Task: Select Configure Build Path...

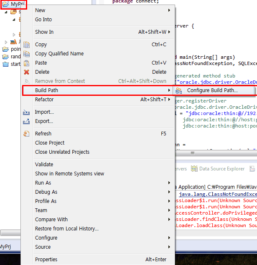Action: (213, 90)
